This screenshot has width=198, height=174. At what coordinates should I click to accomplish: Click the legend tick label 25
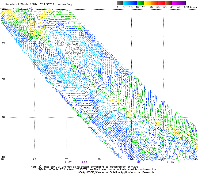click(151, 7)
